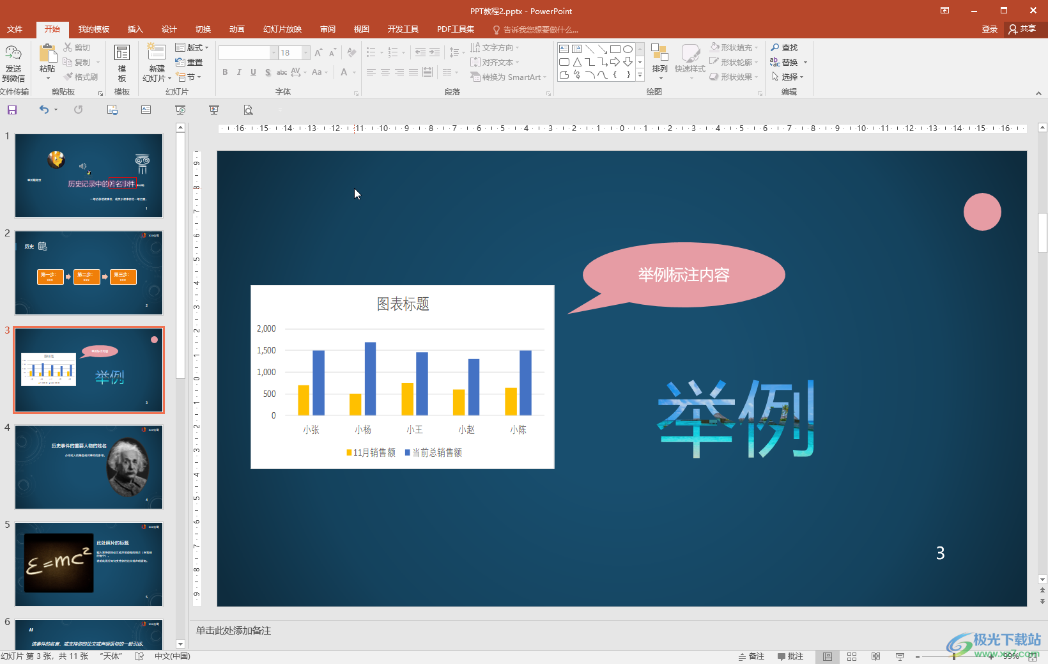Send the file to WeChat

tap(13, 64)
